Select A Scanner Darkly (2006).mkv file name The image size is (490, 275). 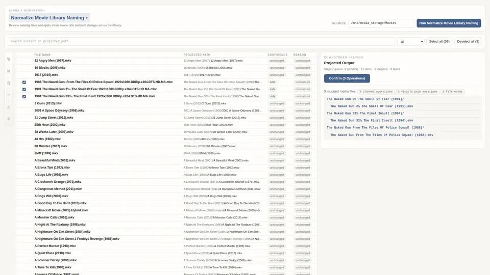[55, 260]
